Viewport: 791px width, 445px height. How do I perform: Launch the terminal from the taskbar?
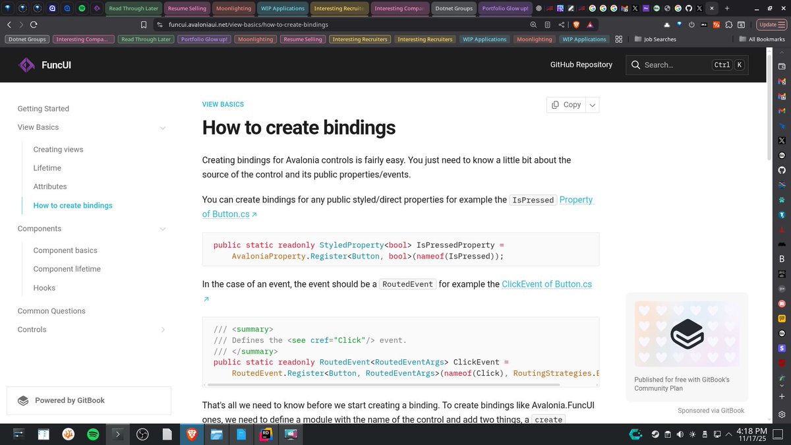point(117,434)
